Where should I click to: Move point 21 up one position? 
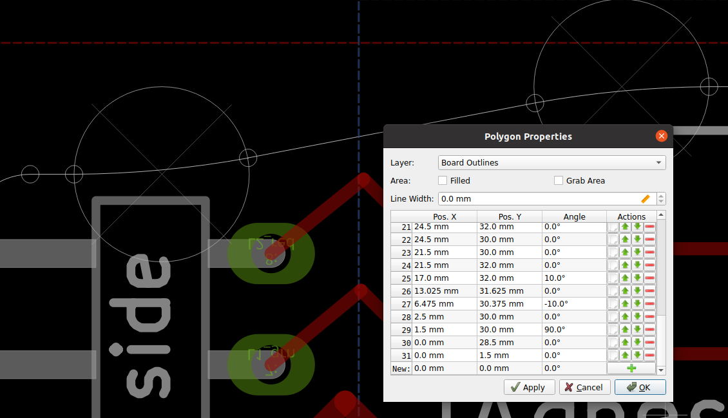tap(624, 227)
